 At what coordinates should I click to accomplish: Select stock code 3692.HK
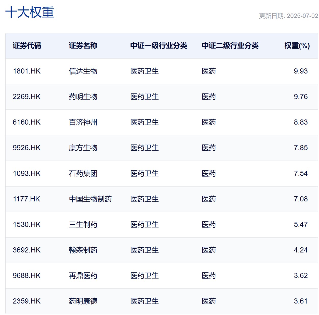click(x=27, y=250)
